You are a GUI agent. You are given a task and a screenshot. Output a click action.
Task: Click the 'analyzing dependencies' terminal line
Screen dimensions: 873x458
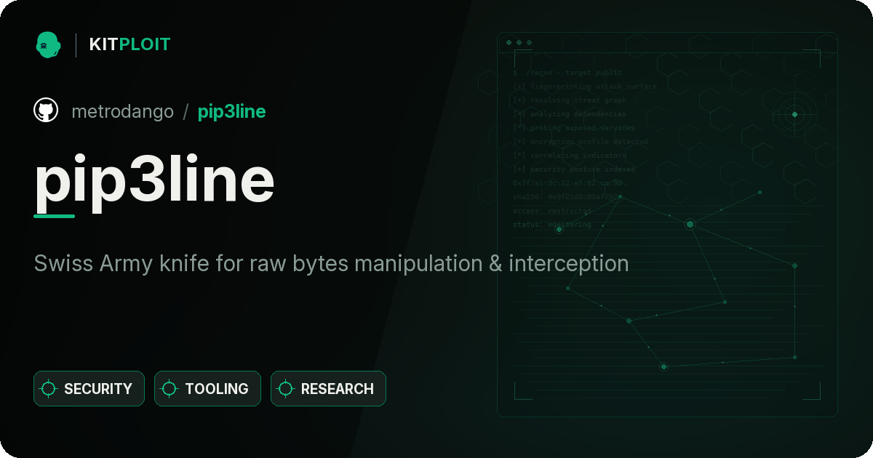coord(569,114)
